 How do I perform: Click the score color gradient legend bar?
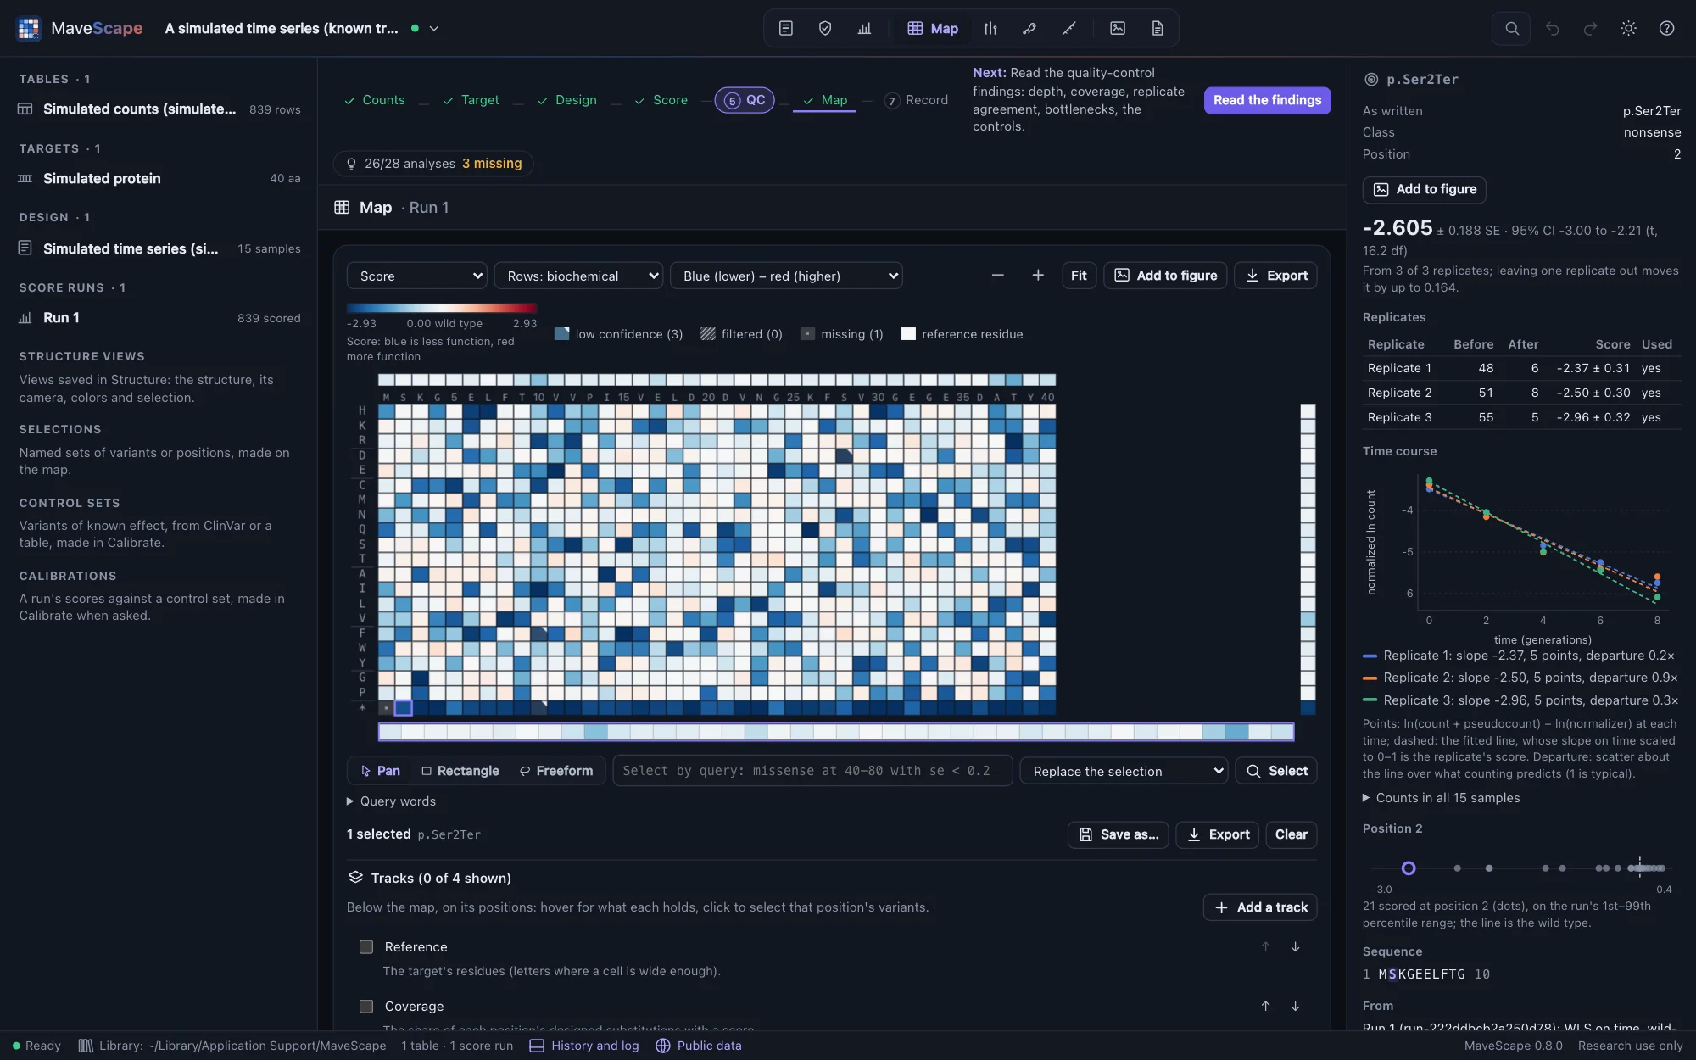442,308
